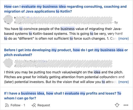Click the Follow feed icon

(7, 105)
